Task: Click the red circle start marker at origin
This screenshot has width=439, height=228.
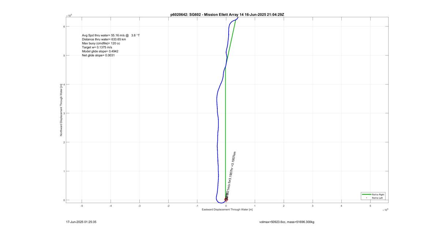Action: [226, 200]
